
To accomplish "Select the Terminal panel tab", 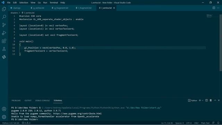I will click(58, 100).
